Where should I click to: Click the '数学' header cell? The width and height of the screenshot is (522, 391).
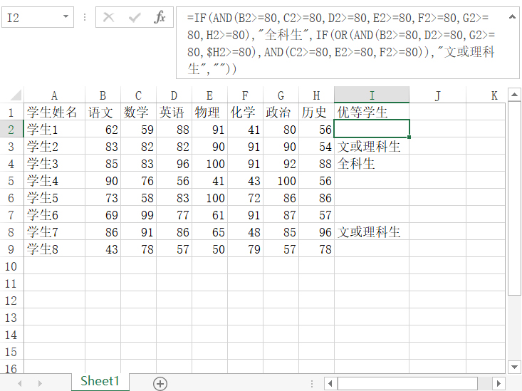coord(138,112)
